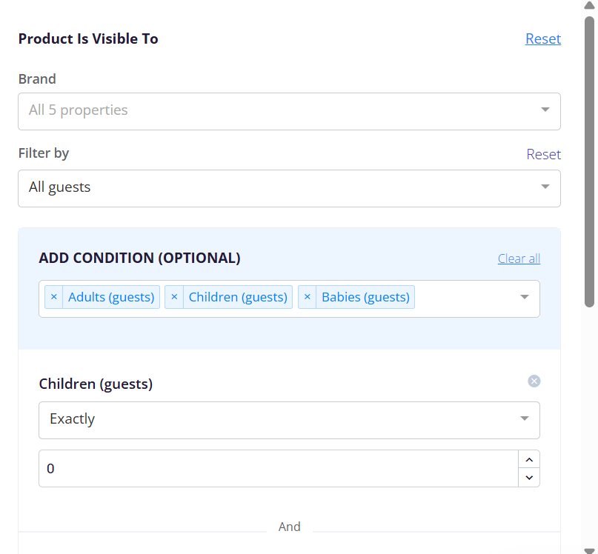598x554 pixels.
Task: Open the Exactly comparison dropdown
Action: tap(289, 420)
